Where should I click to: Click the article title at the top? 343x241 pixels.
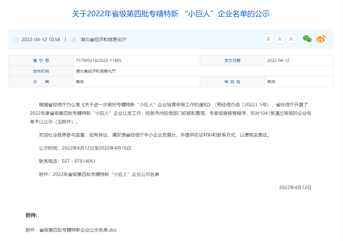click(171, 13)
